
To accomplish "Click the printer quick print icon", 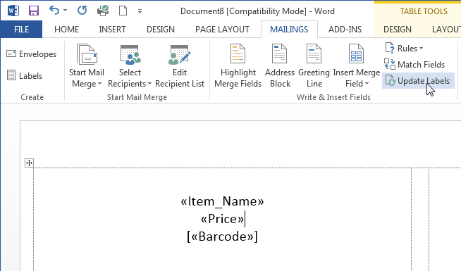I will click(x=103, y=11).
